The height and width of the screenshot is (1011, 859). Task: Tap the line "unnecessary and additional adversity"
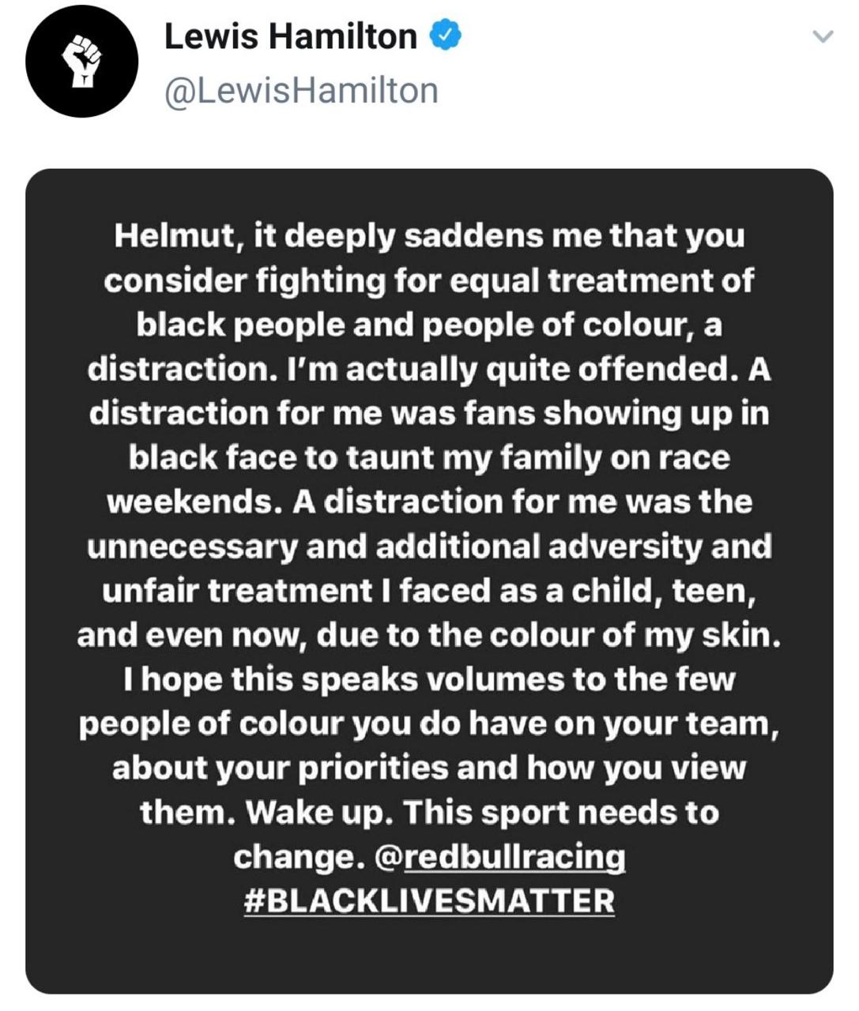click(x=429, y=547)
